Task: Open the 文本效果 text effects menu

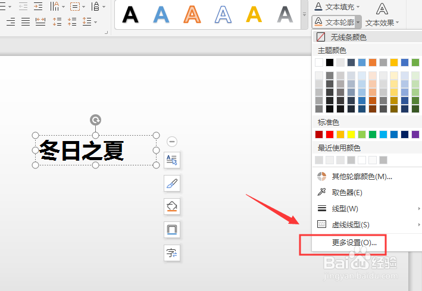Action: coord(382,15)
